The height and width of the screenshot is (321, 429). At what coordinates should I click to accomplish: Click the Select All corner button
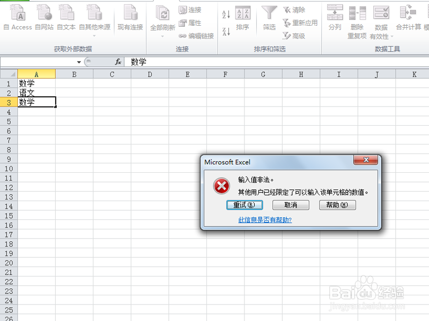[9, 74]
